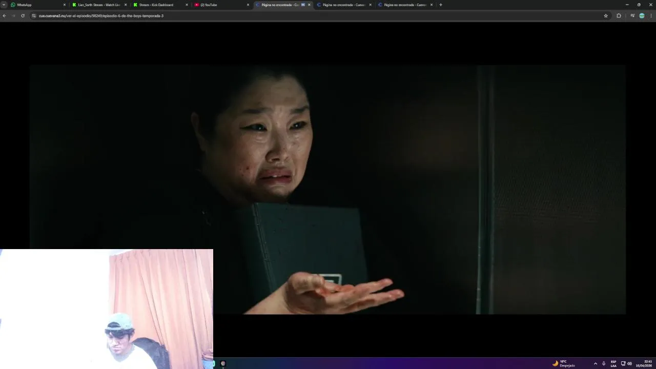Image resolution: width=656 pixels, height=369 pixels.
Task: Switch to the (2) YouTube tab
Action: click(x=221, y=5)
